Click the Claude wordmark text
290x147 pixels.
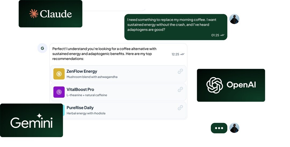pyautogui.click(x=56, y=14)
